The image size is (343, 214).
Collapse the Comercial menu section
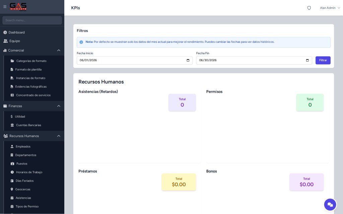(x=59, y=50)
